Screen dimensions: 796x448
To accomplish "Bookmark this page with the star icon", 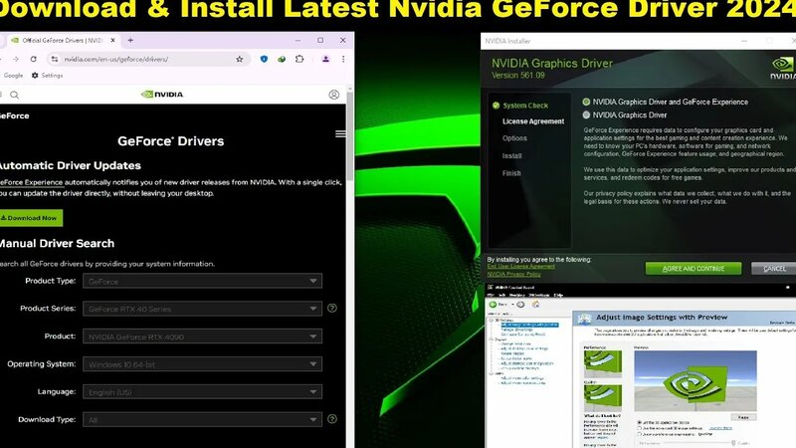I will pos(239,59).
